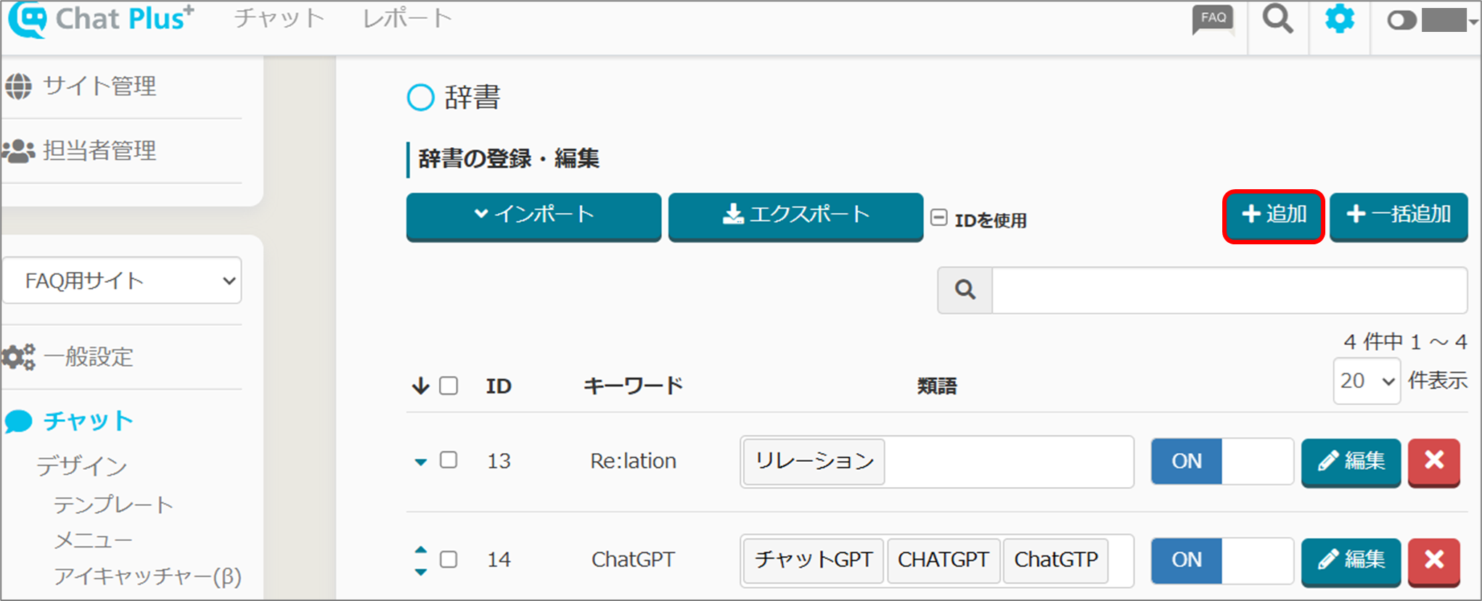
Task: Delete the Re:lation entry with red X
Action: click(1433, 461)
